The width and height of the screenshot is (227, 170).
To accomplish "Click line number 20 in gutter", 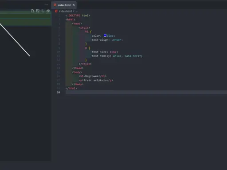I will [x=59, y=93].
